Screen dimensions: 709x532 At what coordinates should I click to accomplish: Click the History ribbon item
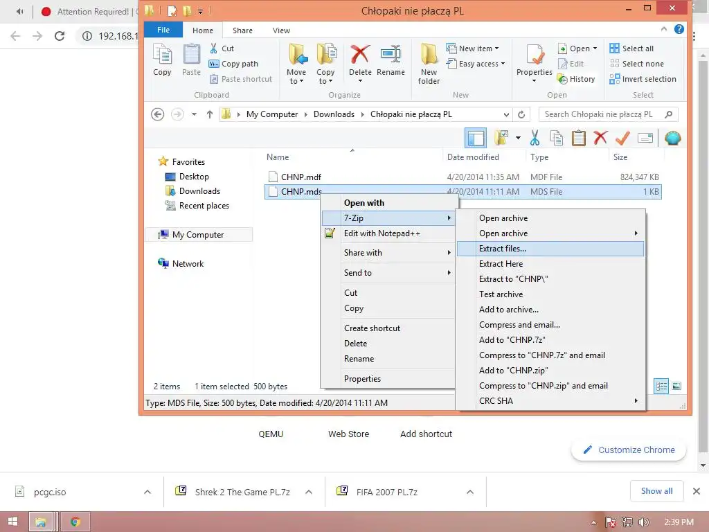click(576, 79)
